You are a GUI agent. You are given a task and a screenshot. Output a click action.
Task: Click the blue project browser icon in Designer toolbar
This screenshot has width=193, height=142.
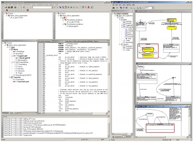121,8
